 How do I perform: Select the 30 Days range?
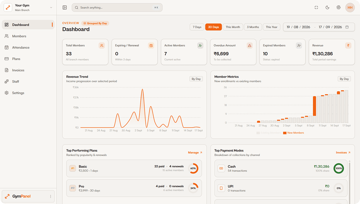[213, 27]
